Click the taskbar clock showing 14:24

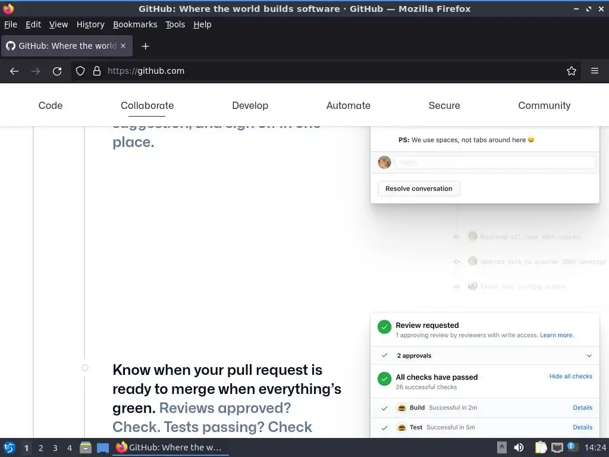coord(595,447)
